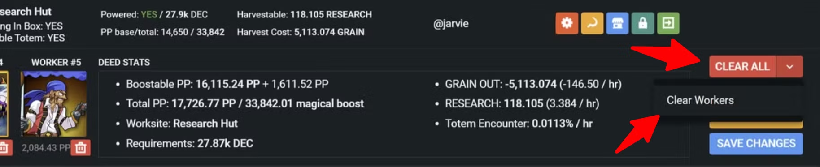This screenshot has width=820, height=167.
Task: Expand the Clear All dropdown chevron
Action: pyautogui.click(x=790, y=67)
